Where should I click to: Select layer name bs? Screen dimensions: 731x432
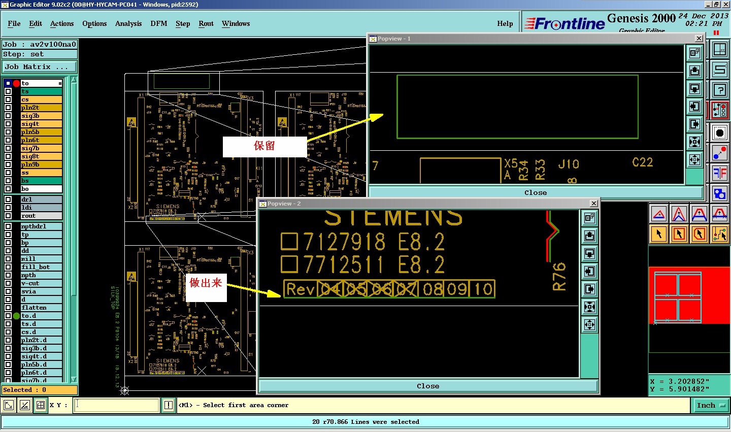(42, 181)
